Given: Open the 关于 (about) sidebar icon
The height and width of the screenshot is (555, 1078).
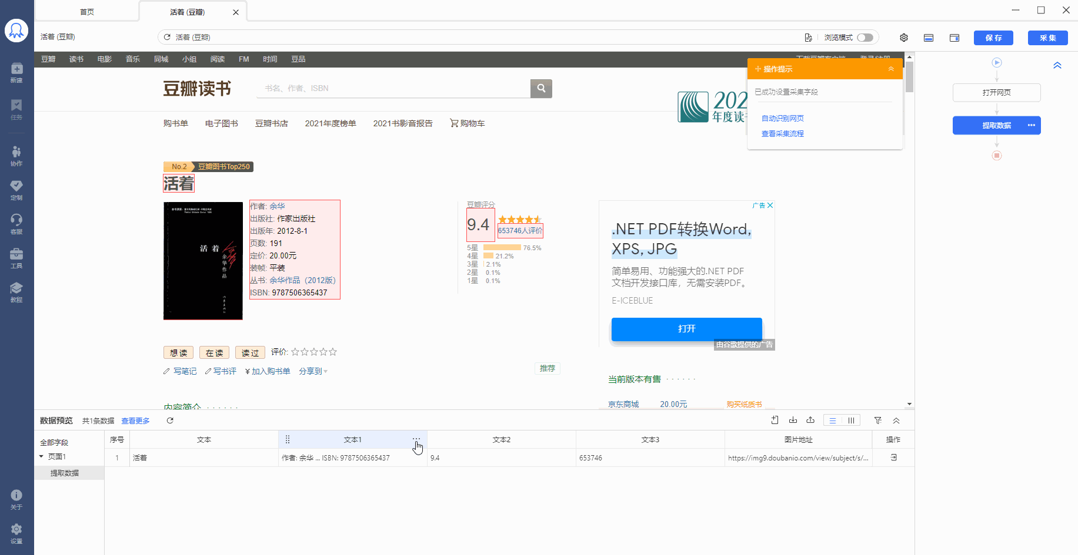Looking at the screenshot, I should click(x=16, y=499).
